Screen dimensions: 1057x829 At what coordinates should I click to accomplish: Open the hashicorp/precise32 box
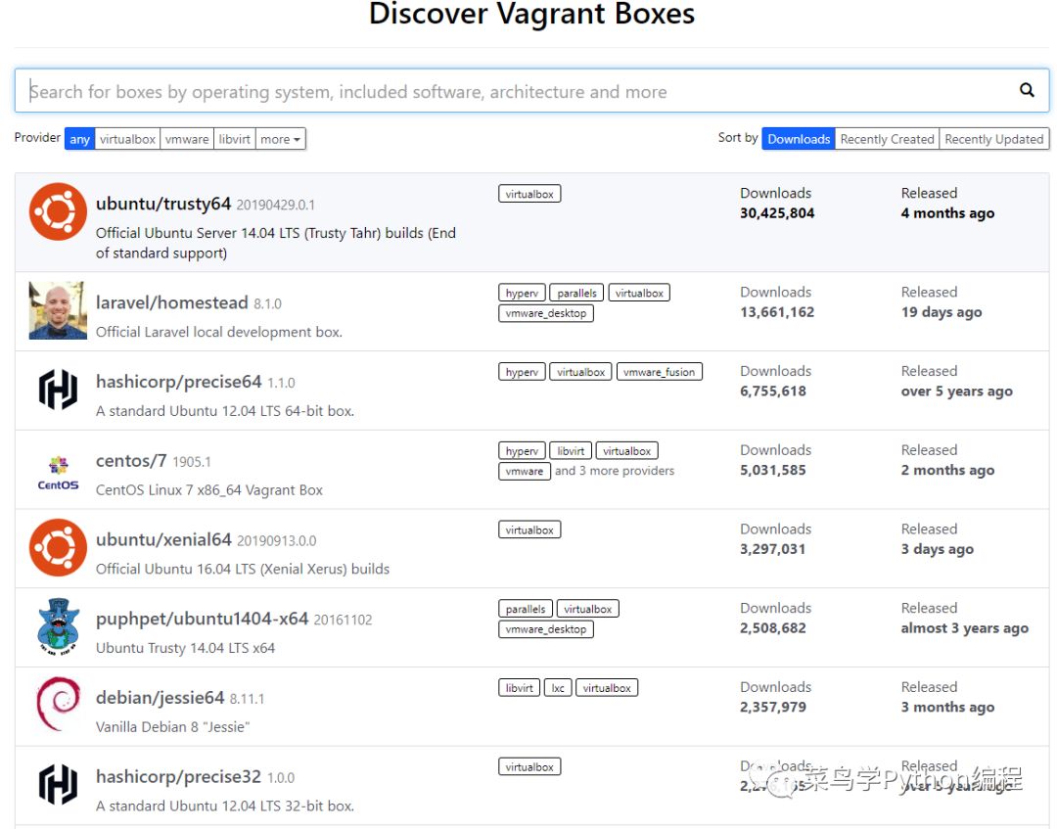(x=179, y=776)
